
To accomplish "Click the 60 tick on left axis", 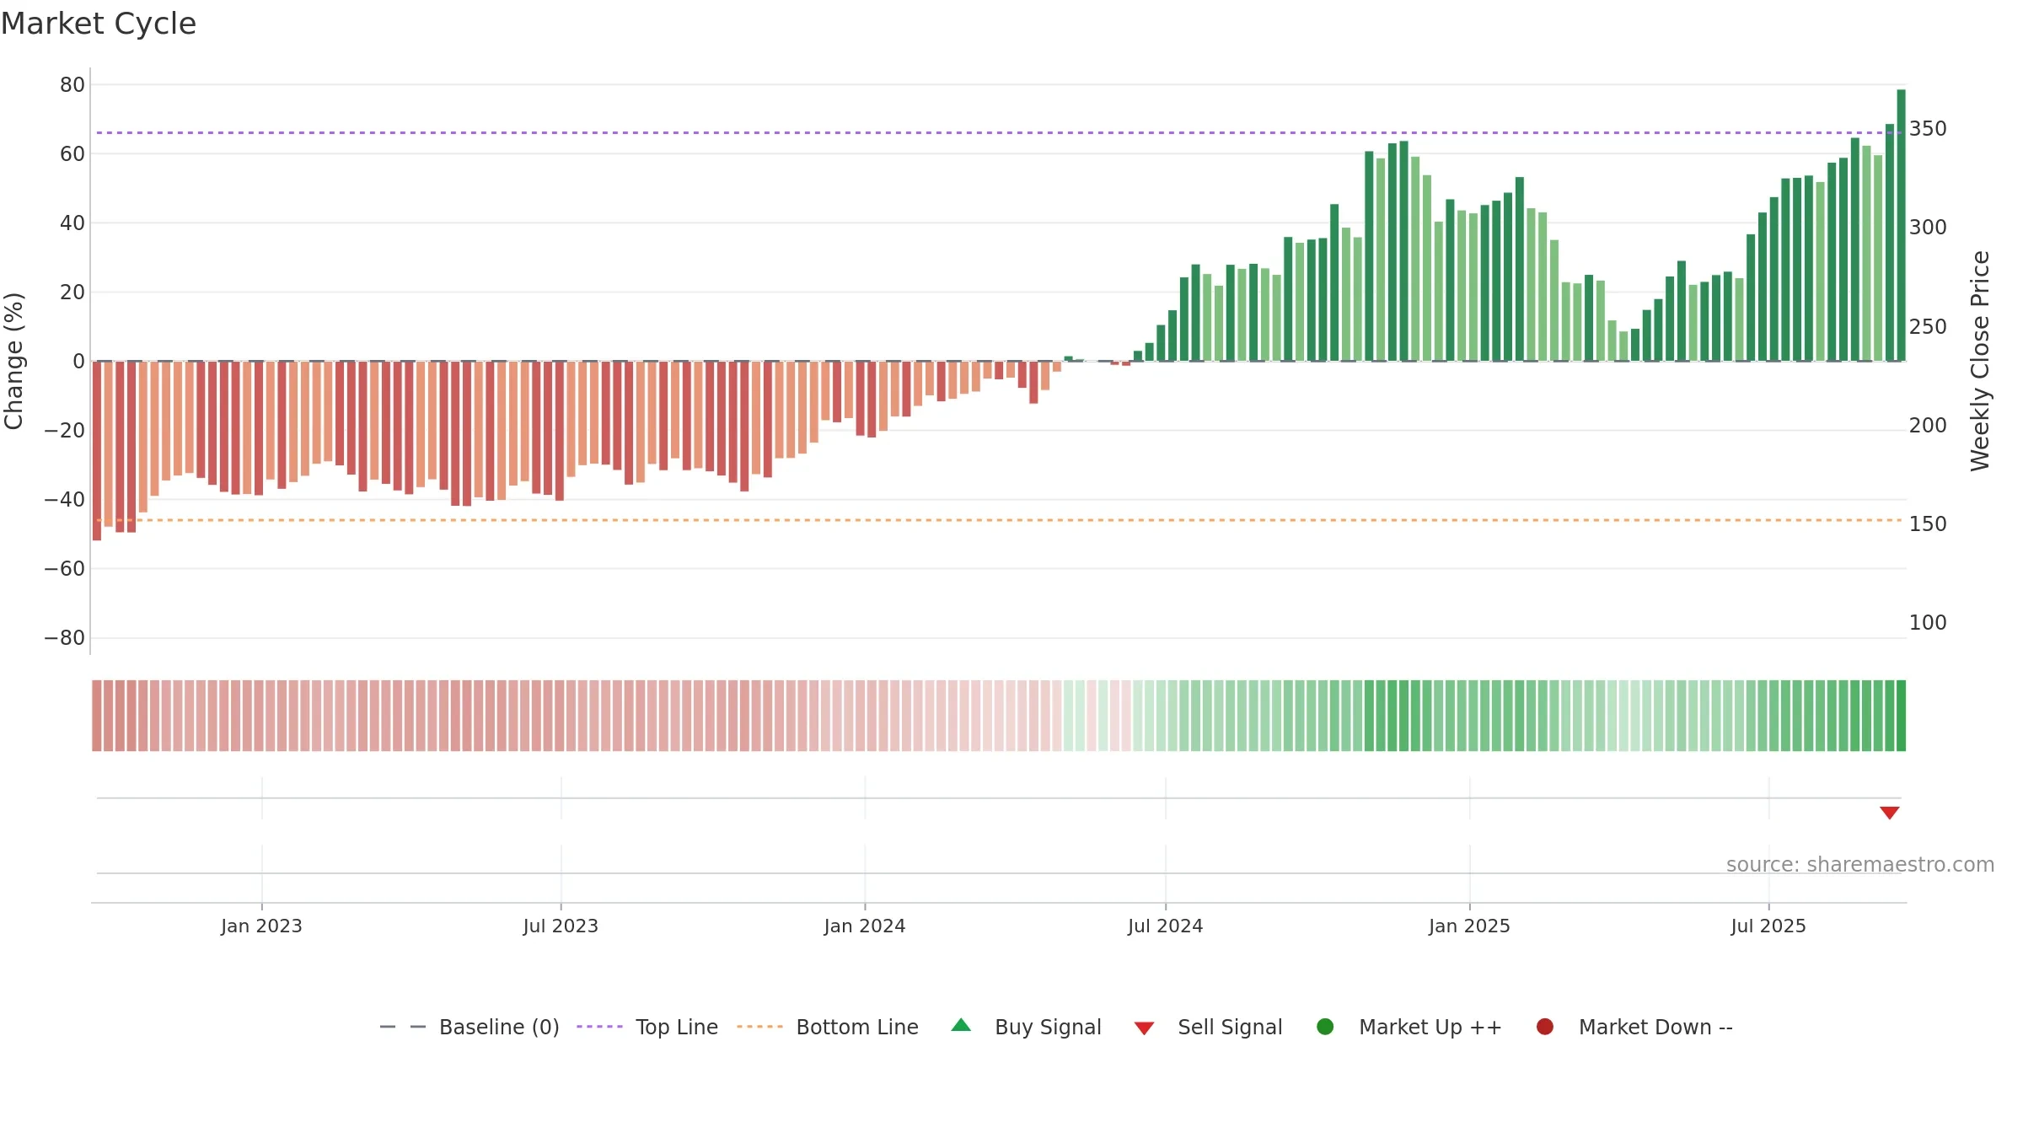I will (x=72, y=153).
